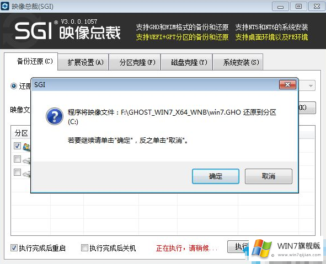Select the 还原 radio button

click(14, 86)
